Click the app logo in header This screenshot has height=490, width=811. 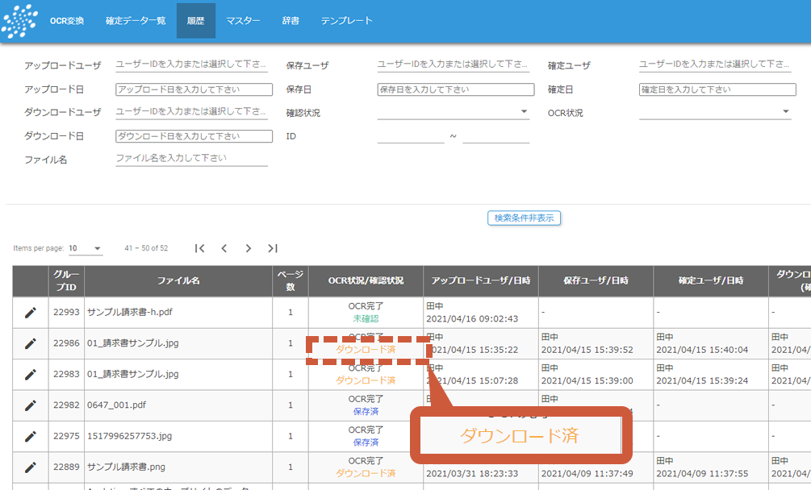coord(19,21)
